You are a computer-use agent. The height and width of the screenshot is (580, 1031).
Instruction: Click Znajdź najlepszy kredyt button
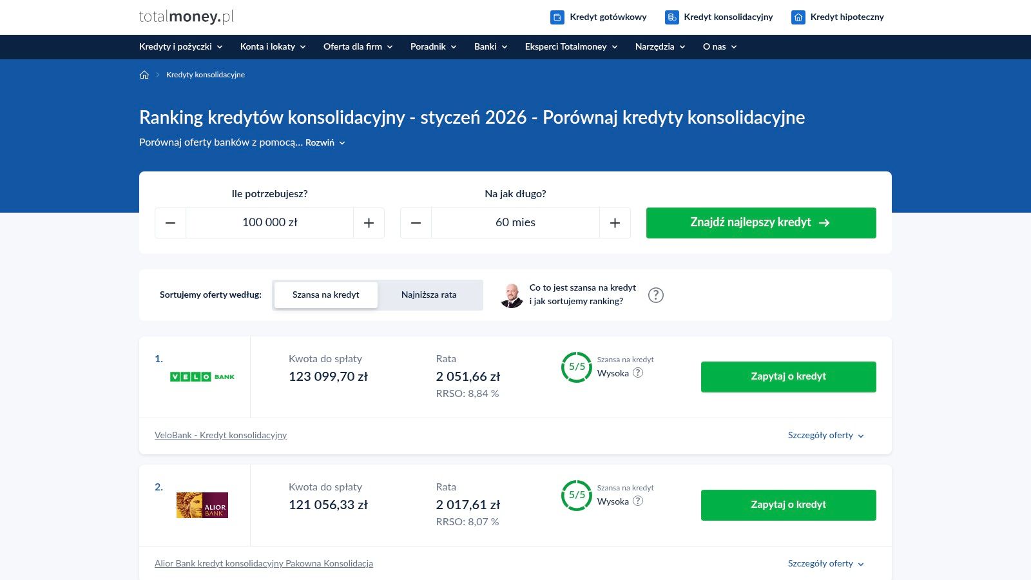pyautogui.click(x=761, y=223)
